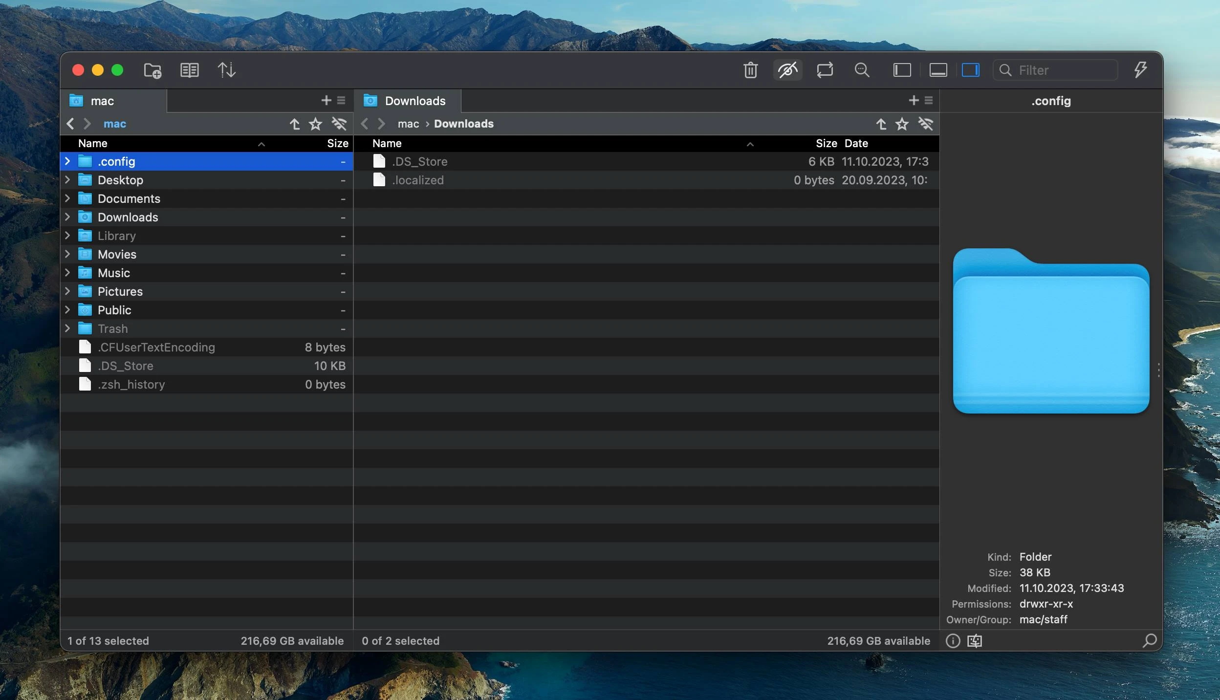Expand the Documents folder
1220x700 pixels.
pos(67,198)
